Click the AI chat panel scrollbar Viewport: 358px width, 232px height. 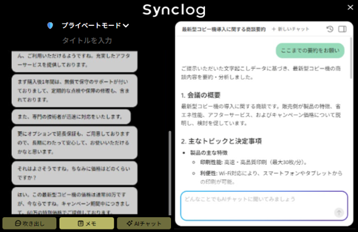click(x=351, y=58)
